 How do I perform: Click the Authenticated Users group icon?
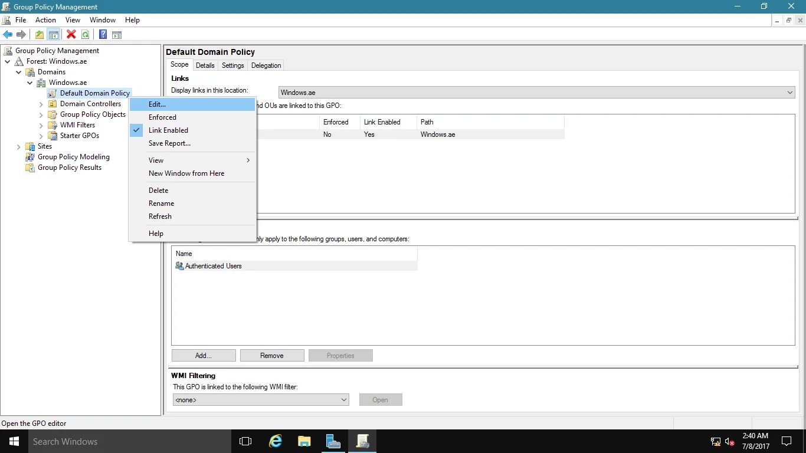(180, 266)
